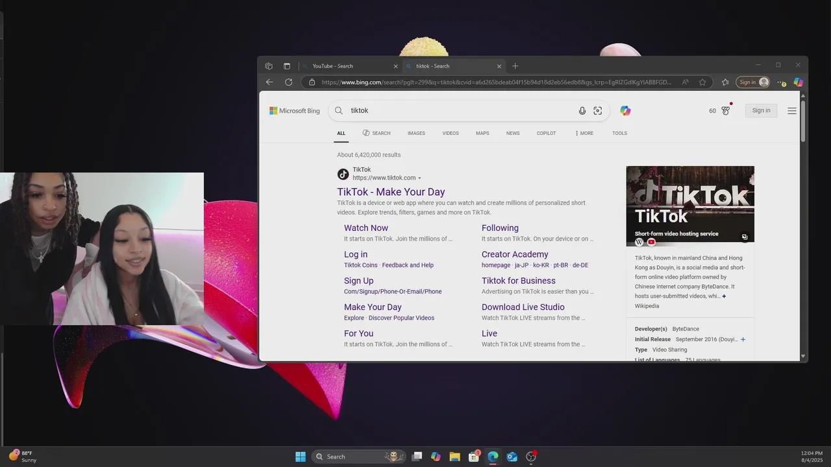Open the For You sitelink
Image resolution: width=831 pixels, height=467 pixels.
(x=358, y=333)
